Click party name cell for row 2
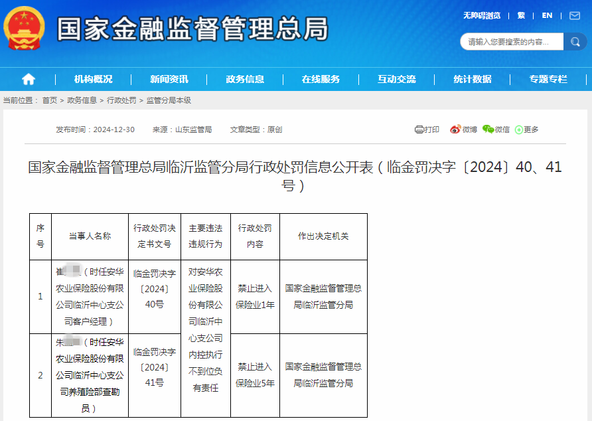Viewport: 592px width, 421px height. 90,375
